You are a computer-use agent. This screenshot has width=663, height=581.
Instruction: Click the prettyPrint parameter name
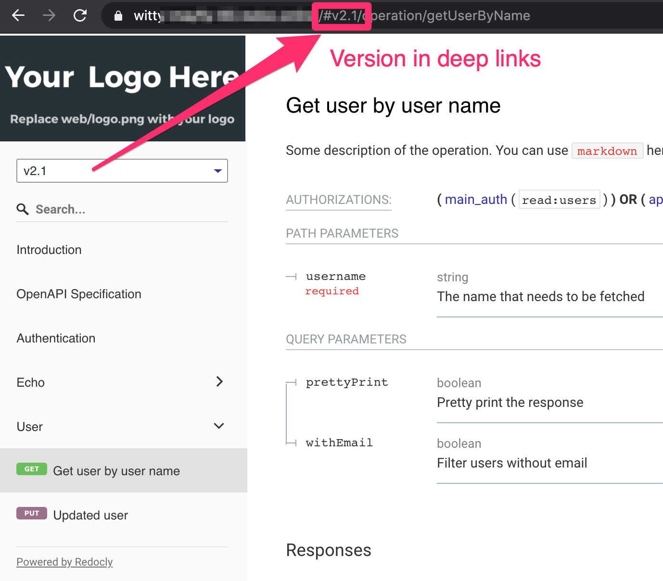click(347, 382)
